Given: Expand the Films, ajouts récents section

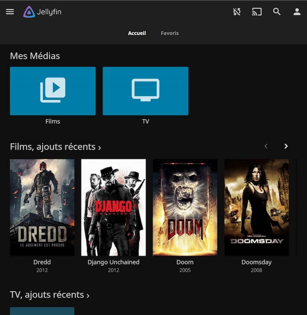Looking at the screenshot, I should pos(55,147).
